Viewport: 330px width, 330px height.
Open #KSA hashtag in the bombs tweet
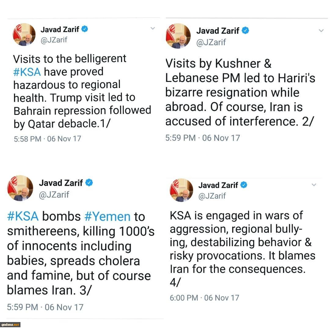point(23,216)
